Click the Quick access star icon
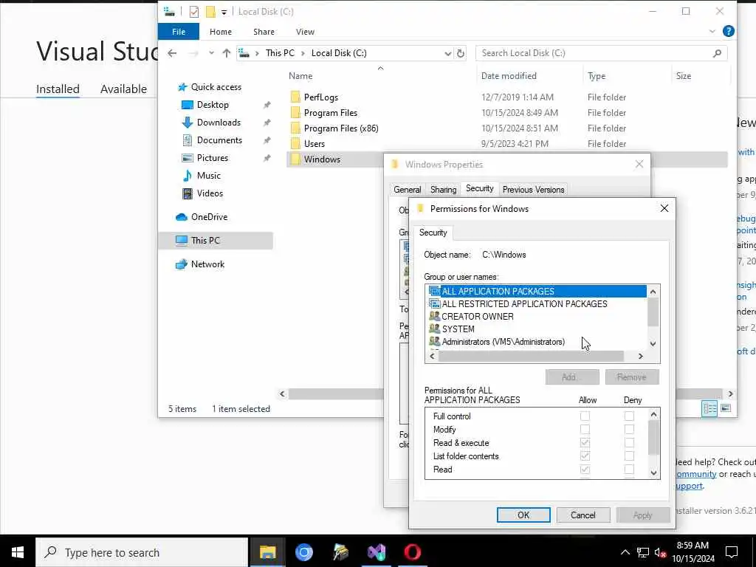 pos(182,87)
